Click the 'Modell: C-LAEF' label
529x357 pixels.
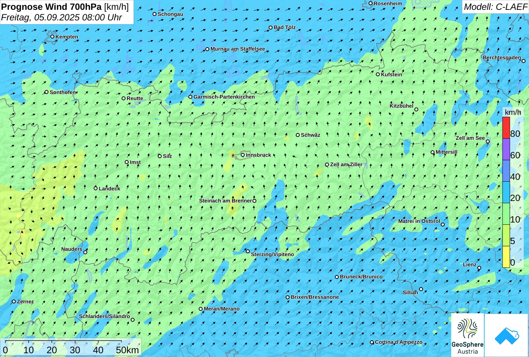pyautogui.click(x=495, y=6)
